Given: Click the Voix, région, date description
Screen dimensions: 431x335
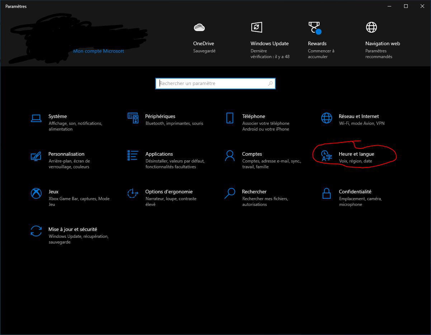Looking at the screenshot, I should (356, 161).
